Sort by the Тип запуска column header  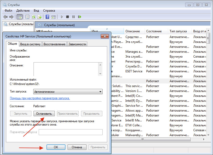pos(179,31)
